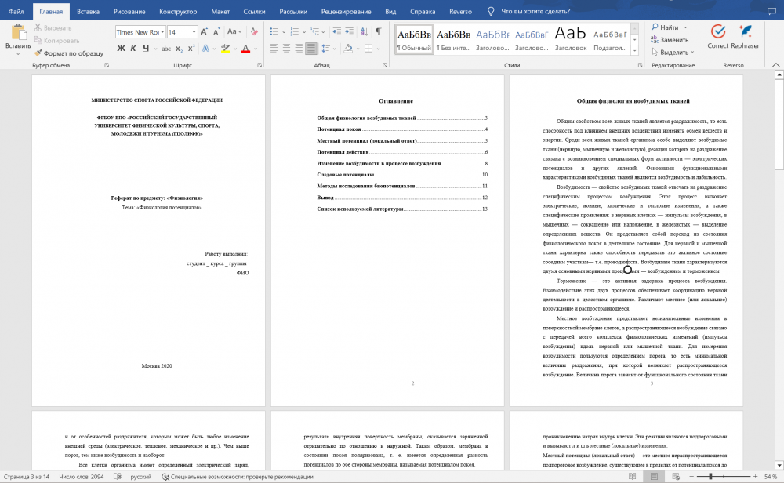Expand the highlight color dropdown arrow
Image resolution: width=784 pixels, height=483 pixels.
pyautogui.click(x=235, y=49)
